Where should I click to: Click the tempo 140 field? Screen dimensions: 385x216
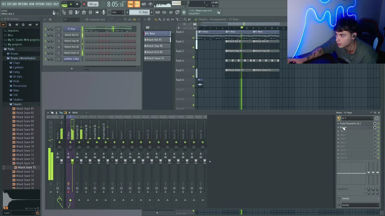[93, 4]
